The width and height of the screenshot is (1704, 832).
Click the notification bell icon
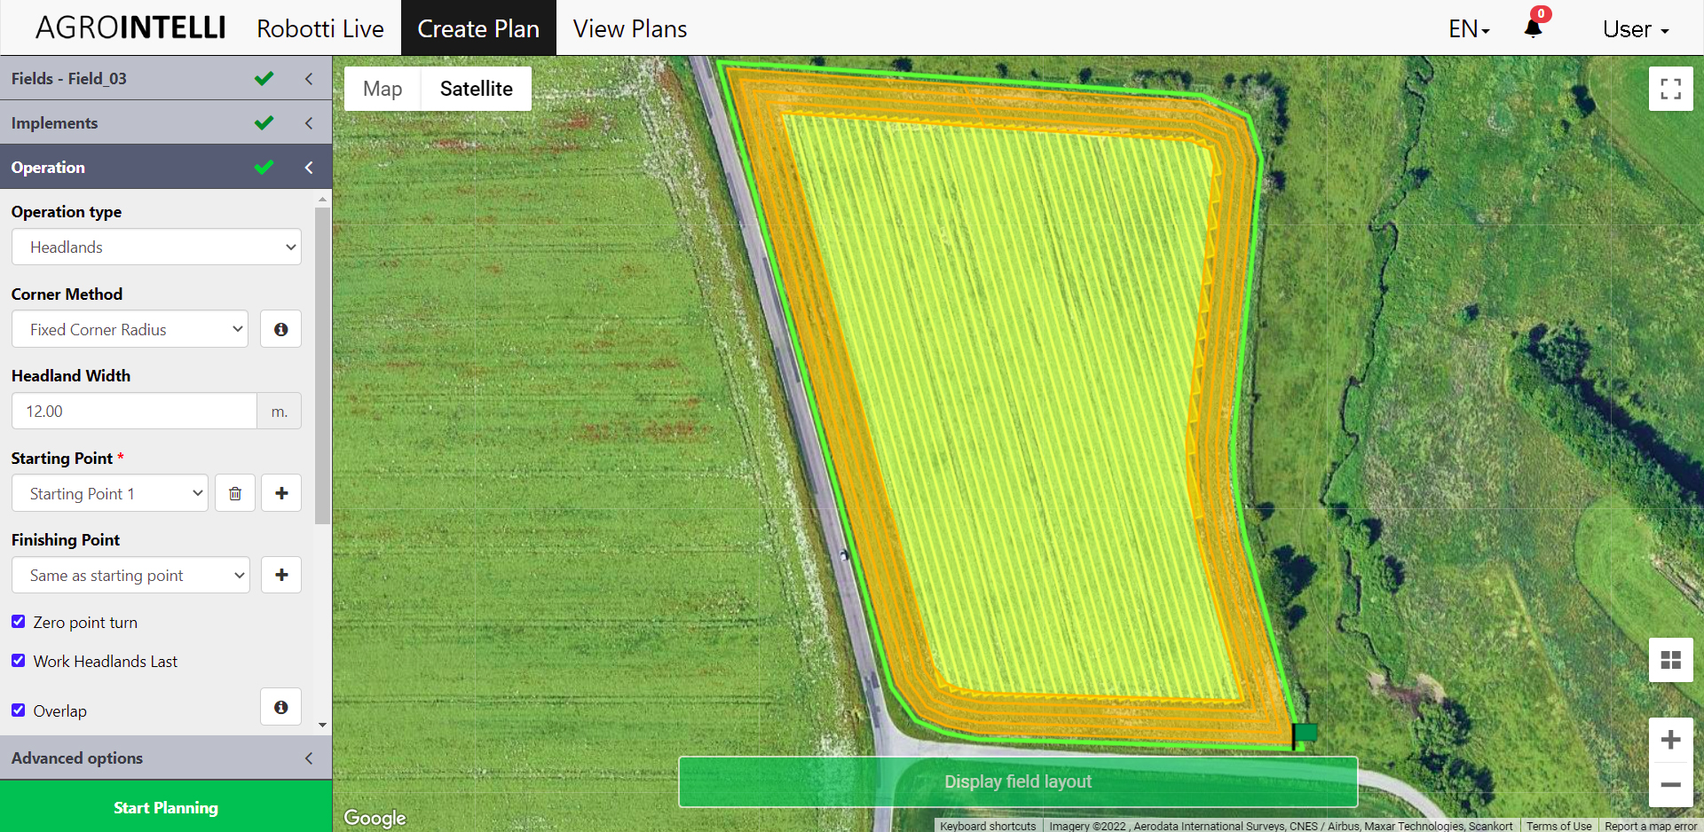click(1533, 27)
